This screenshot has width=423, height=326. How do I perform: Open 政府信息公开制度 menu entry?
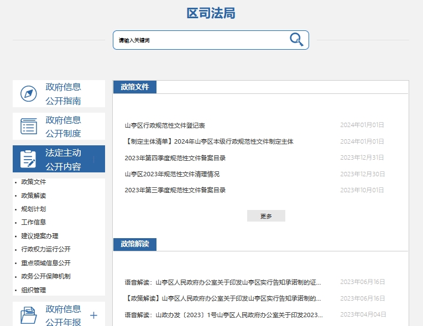click(x=59, y=126)
